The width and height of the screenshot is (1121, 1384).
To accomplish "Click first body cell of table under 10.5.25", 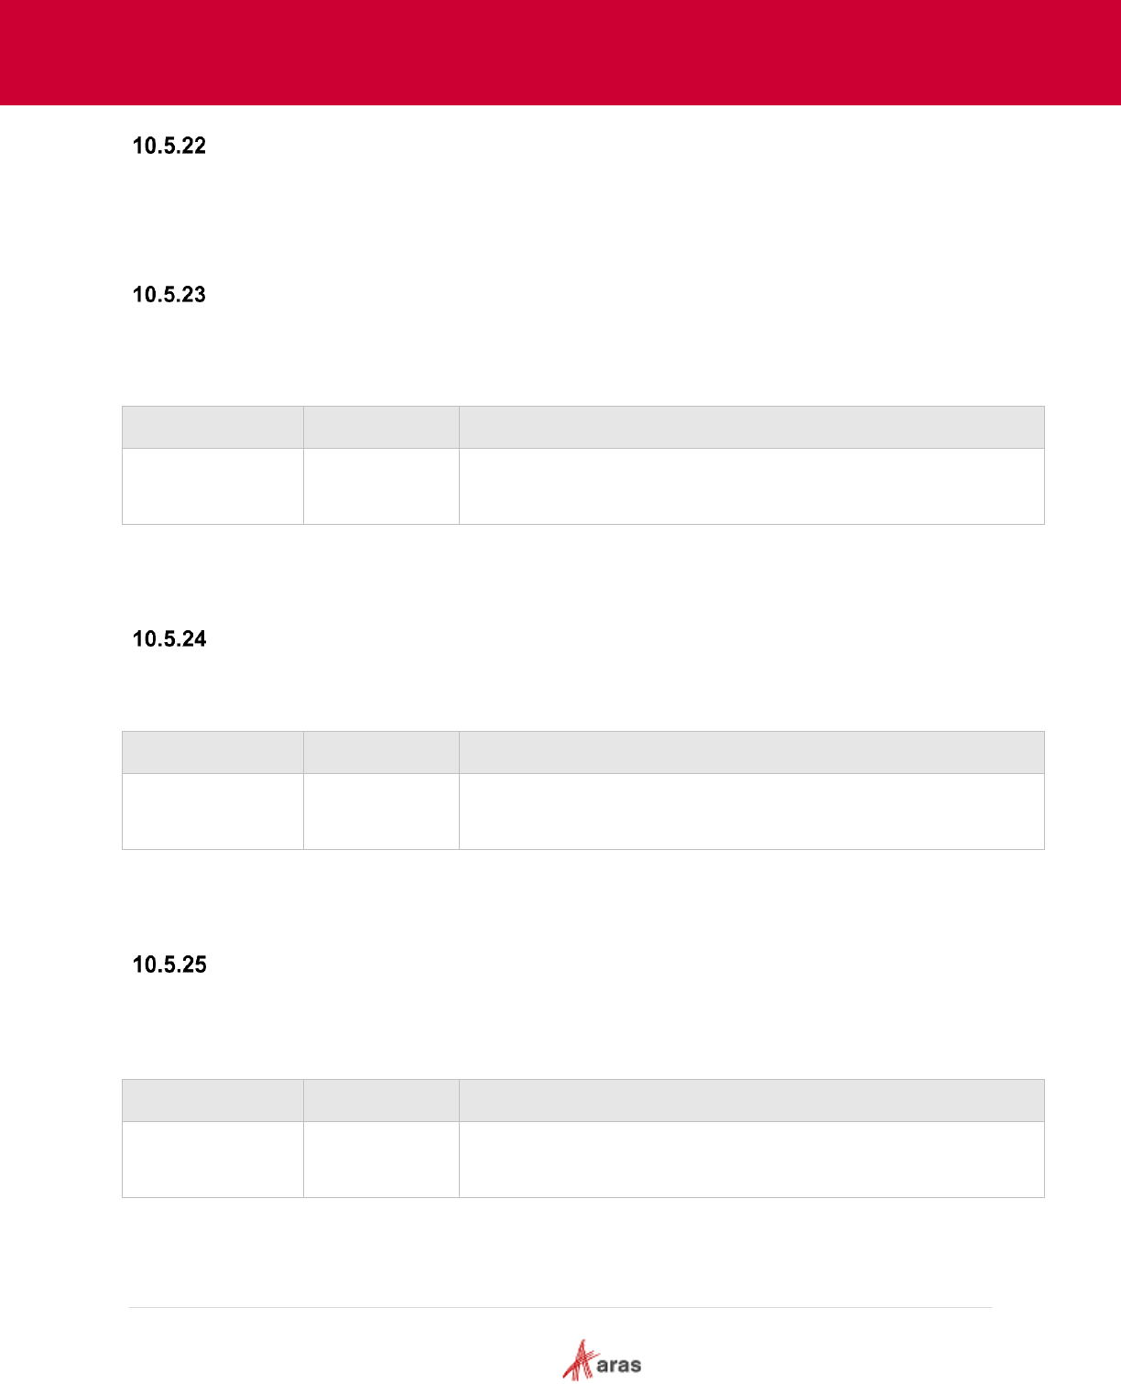I will tap(212, 1160).
